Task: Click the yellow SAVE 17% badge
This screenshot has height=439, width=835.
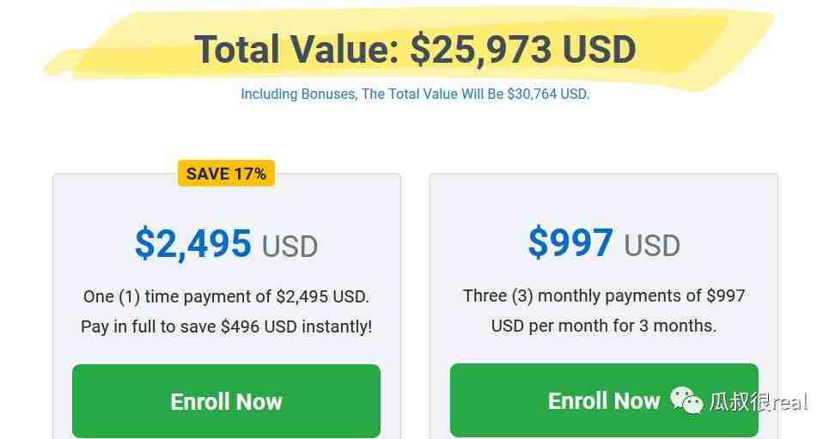Action: (226, 173)
